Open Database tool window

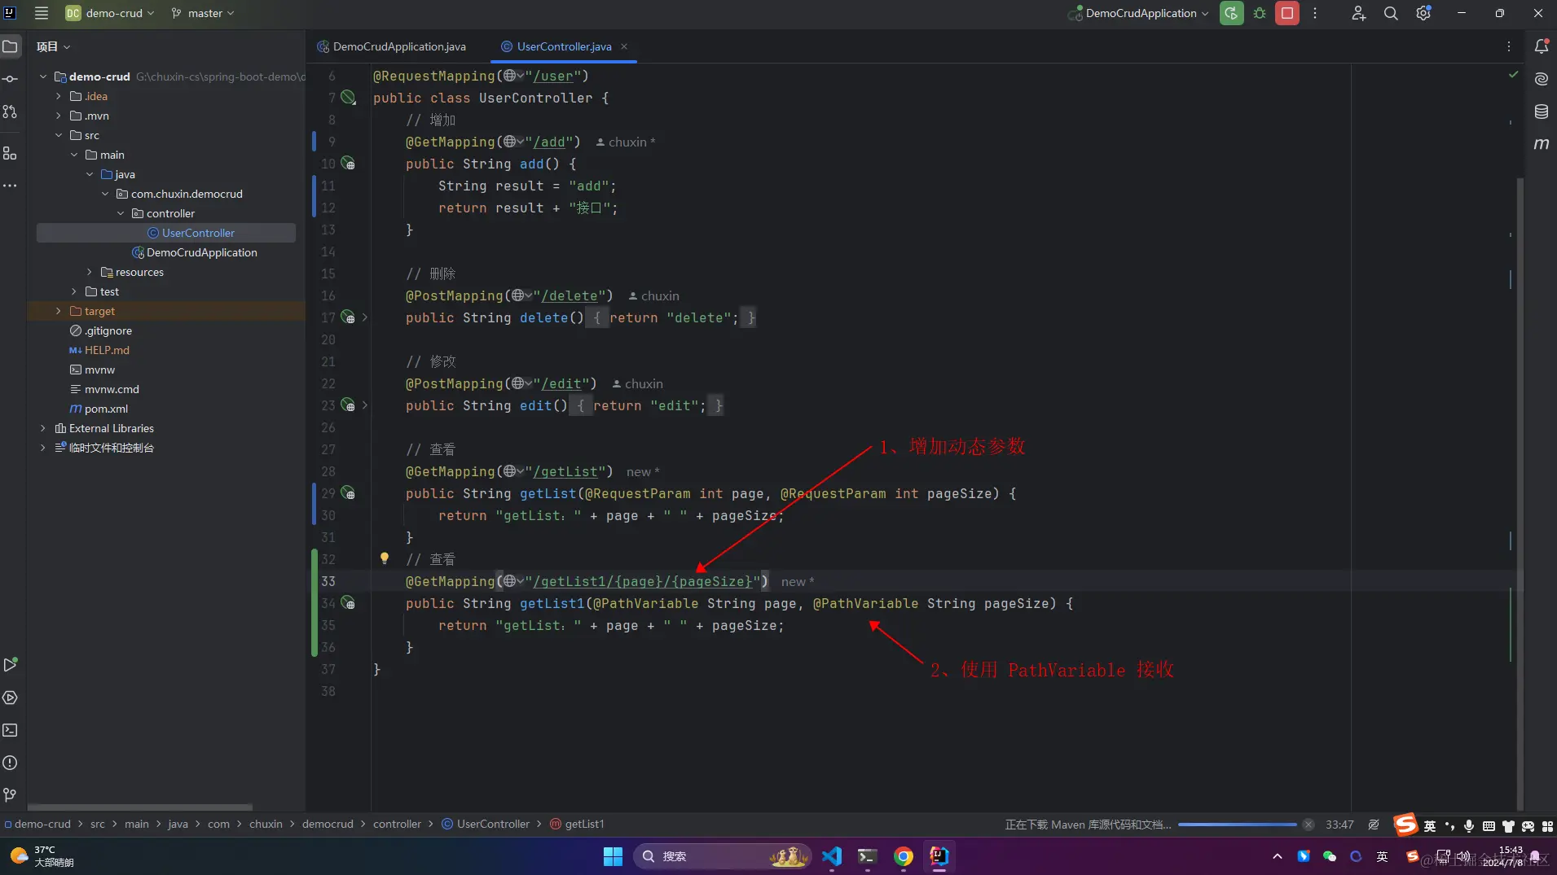tap(1542, 112)
